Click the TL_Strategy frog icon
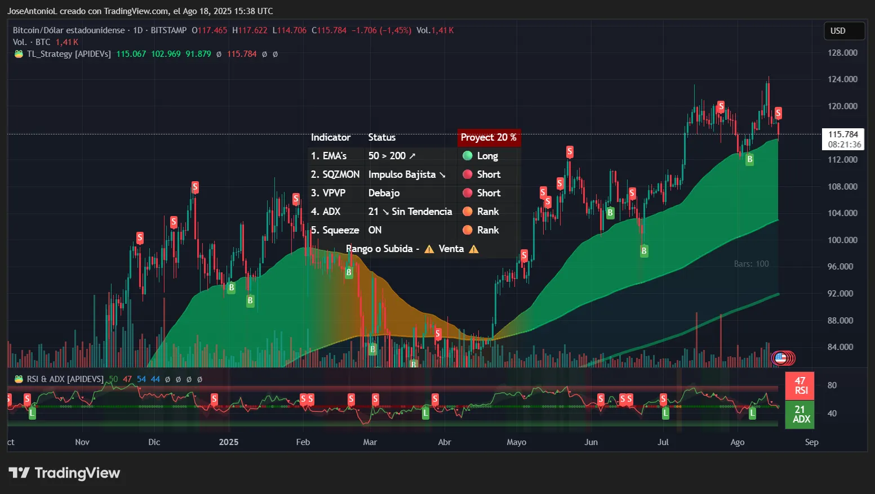 (19, 54)
